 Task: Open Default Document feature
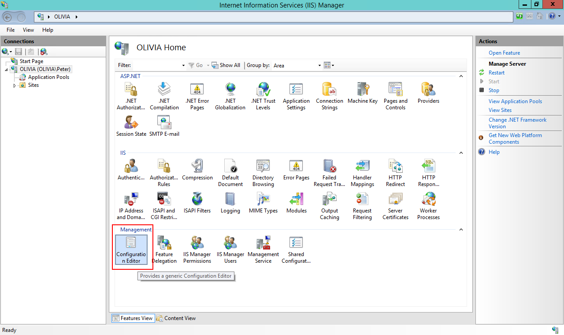click(230, 173)
